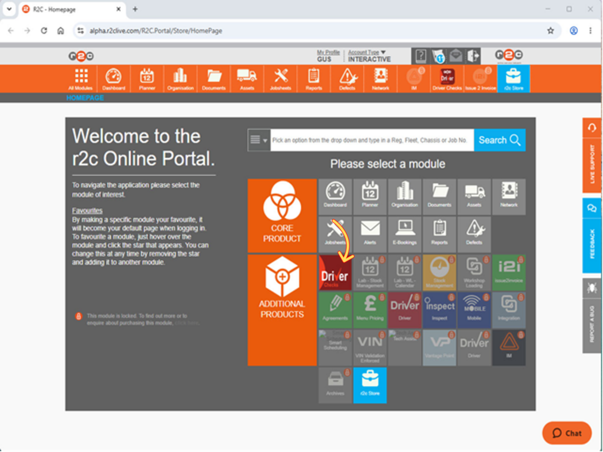Select the Organisation tile in the module grid
603x452 pixels.
point(405,197)
